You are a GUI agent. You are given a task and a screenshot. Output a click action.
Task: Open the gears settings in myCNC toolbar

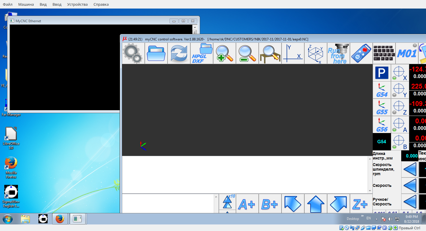pos(133,53)
